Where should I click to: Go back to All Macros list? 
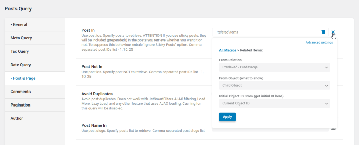coord(228,50)
